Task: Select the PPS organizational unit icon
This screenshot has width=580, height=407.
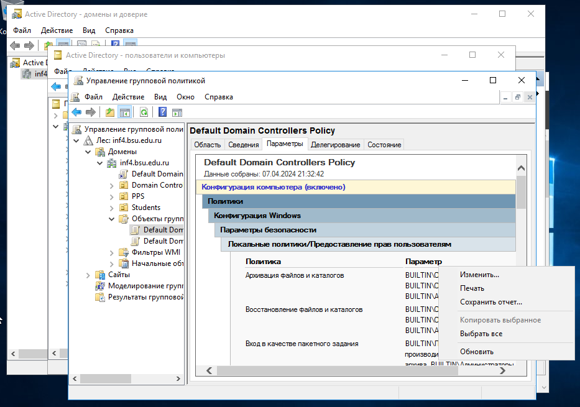Action: click(x=124, y=196)
